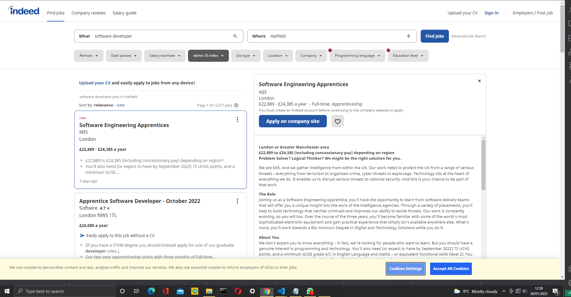
Task: Open the Salary guide tab
Action: tap(124, 13)
